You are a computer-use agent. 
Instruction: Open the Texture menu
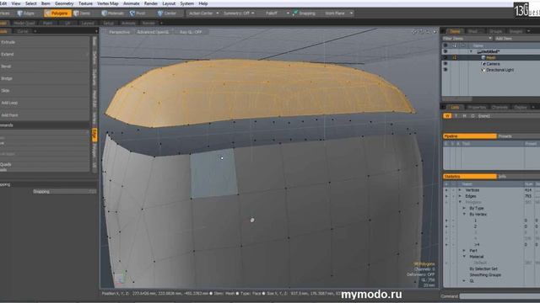[x=85, y=3]
